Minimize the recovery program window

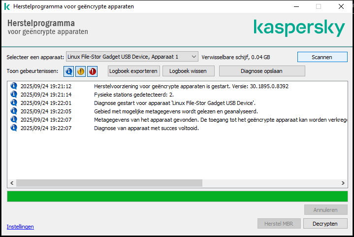[x=296, y=6]
